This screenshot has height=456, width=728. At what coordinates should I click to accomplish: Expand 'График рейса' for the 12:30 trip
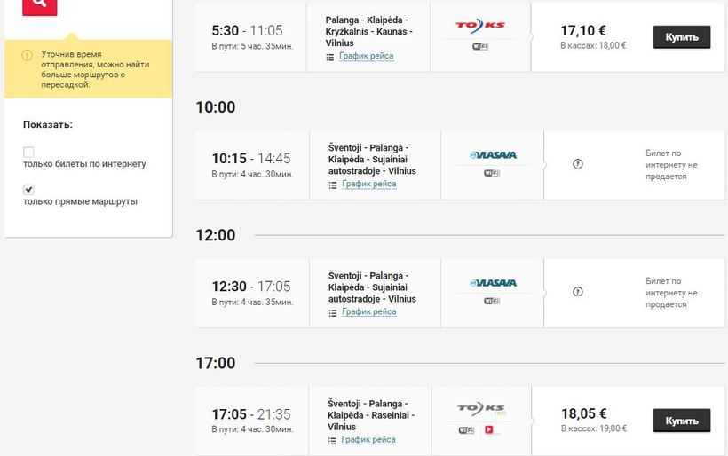(x=368, y=311)
